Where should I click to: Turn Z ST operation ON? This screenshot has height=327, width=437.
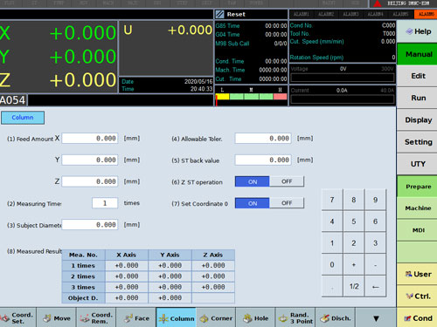253,181
